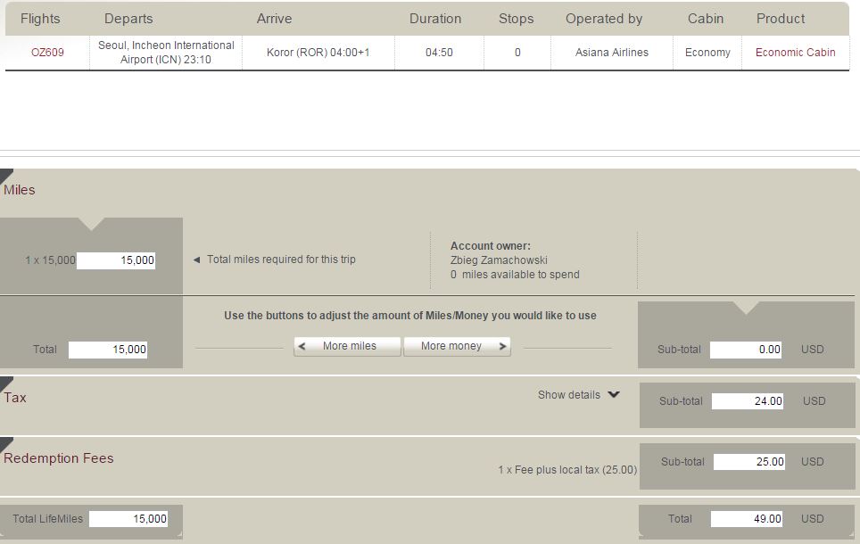Click the '1 x Fee plus local tax (25.00)' text
Viewport: 860px width, 544px height.
567,470
